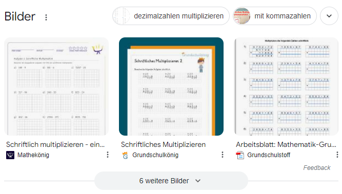Open the Schriftliches Multiplizieren title link

pyautogui.click(x=163, y=144)
